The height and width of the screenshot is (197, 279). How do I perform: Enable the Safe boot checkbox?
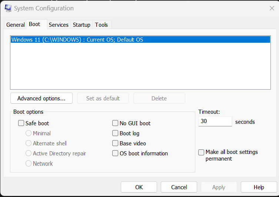point(21,123)
